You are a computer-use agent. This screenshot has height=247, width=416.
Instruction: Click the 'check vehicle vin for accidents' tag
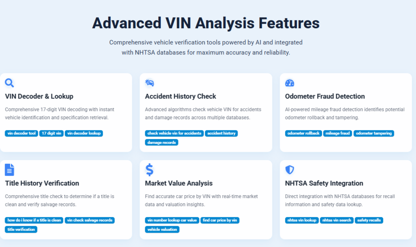(174, 133)
